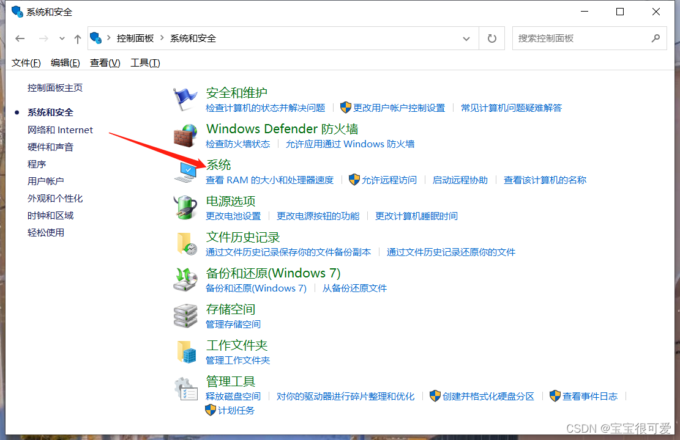Click the control panel icon in the address bar
The height and width of the screenshot is (440, 680).
(96, 38)
